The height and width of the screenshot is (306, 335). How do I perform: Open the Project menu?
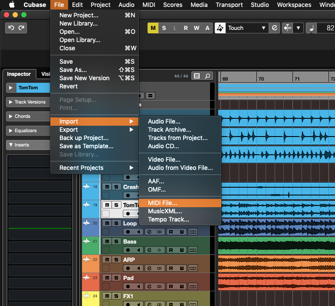pyautogui.click(x=100, y=5)
